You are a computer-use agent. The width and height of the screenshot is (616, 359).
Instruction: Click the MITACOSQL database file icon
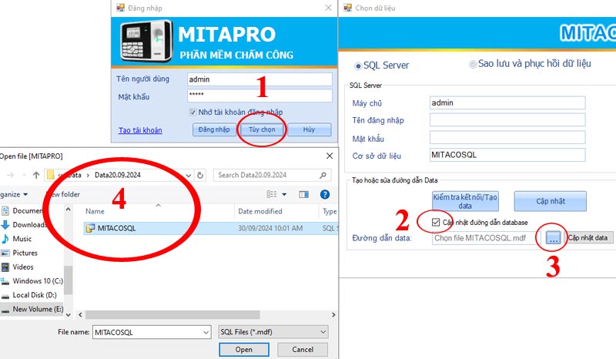pos(90,228)
